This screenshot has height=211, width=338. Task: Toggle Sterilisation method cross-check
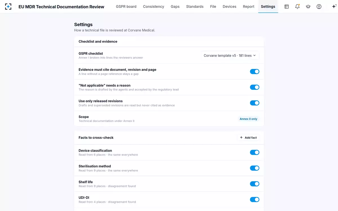[x=255, y=168]
